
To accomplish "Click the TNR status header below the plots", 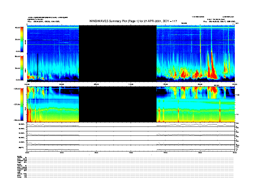I will 19,172.
